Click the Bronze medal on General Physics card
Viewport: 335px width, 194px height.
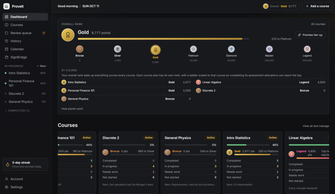[x=167, y=152]
